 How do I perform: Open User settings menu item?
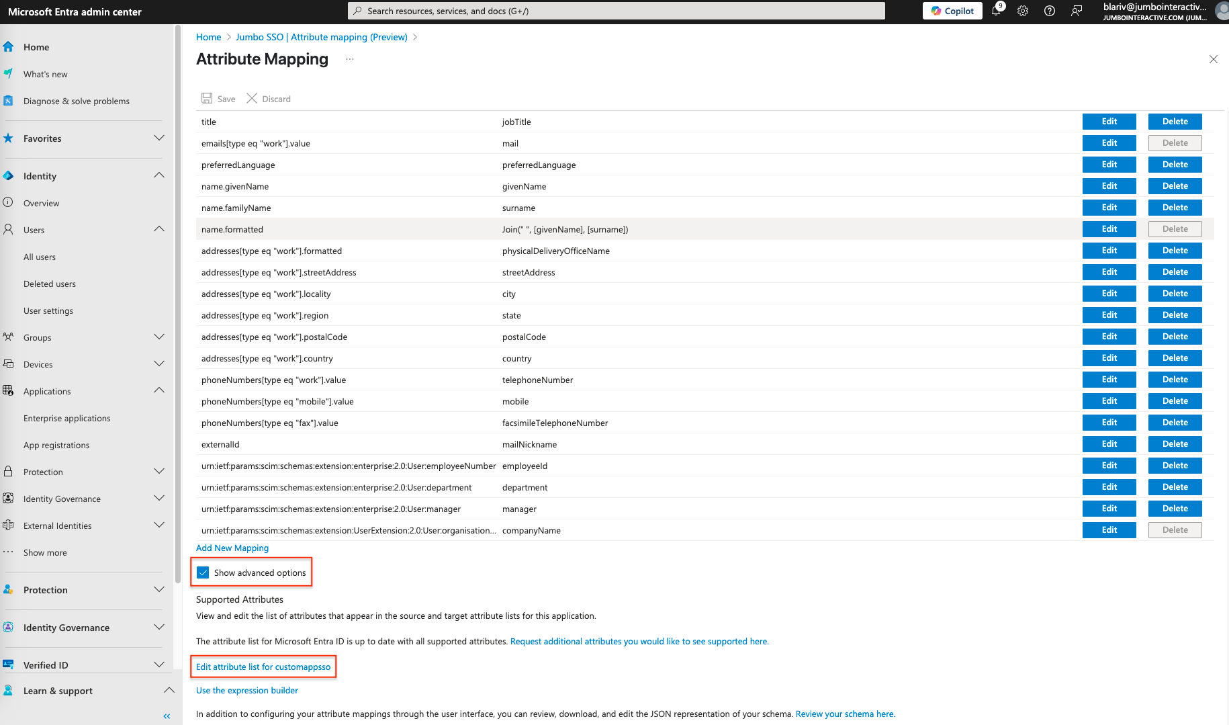coord(48,310)
